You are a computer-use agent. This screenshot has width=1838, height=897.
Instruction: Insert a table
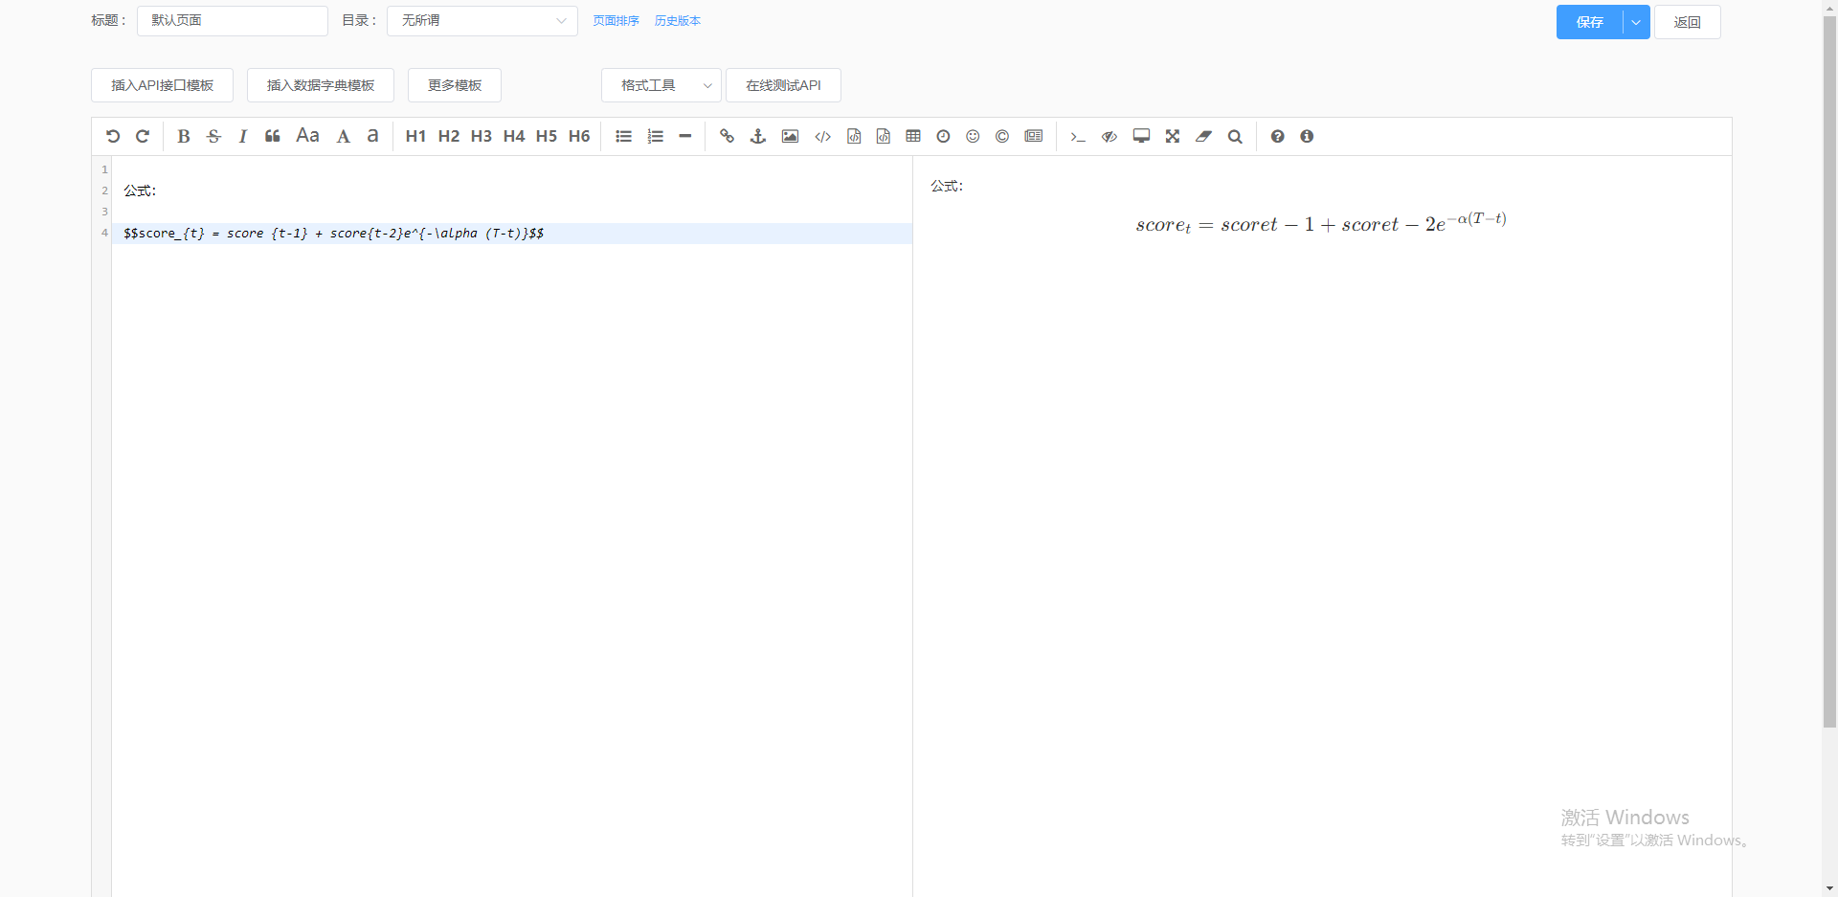[x=912, y=136]
